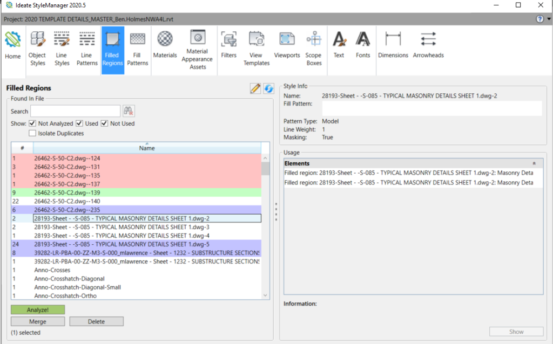This screenshot has width=553, height=344.
Task: Click the Merge button
Action: click(x=37, y=321)
